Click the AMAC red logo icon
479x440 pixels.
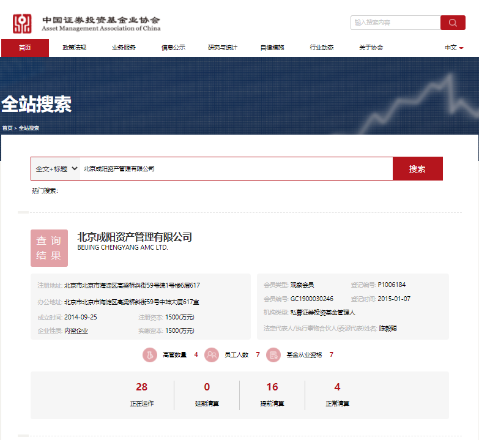point(22,23)
